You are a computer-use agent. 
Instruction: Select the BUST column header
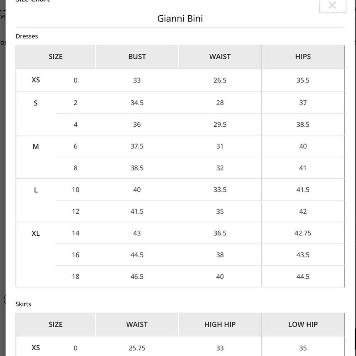pyautogui.click(x=137, y=57)
